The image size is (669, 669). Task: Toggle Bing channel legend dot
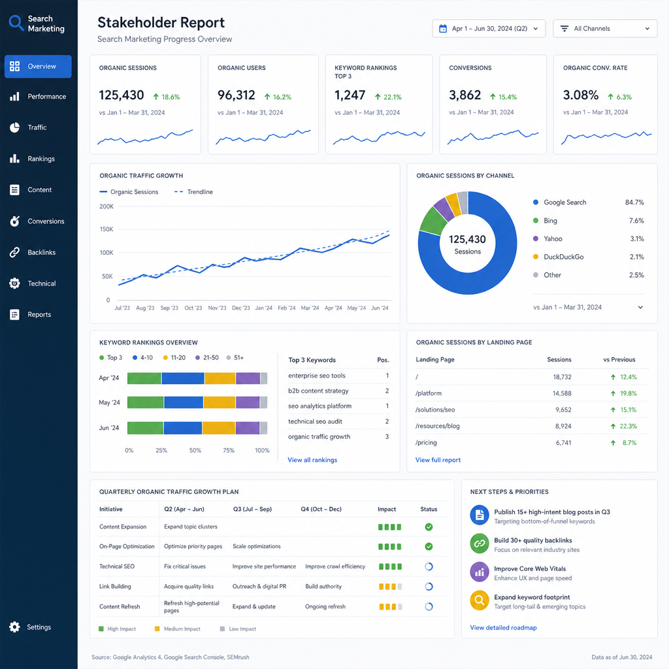(x=536, y=221)
